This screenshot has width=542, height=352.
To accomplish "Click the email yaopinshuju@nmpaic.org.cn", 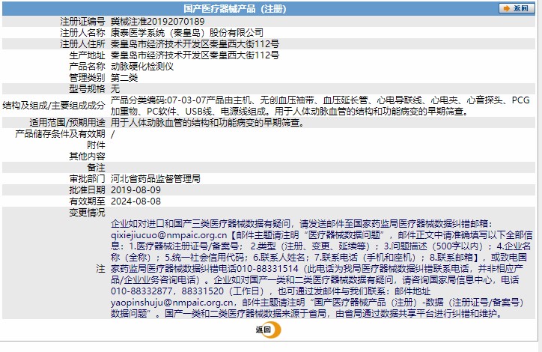I will coord(172,303).
